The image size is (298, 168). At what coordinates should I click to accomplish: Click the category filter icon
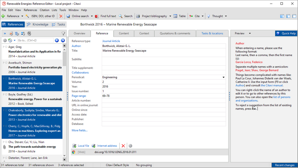[17, 34]
